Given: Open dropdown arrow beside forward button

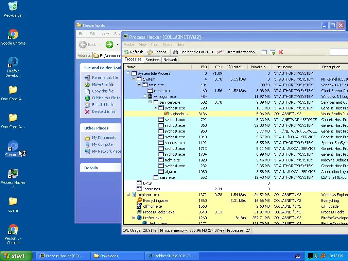Looking at the screenshot, I should 117,45.
